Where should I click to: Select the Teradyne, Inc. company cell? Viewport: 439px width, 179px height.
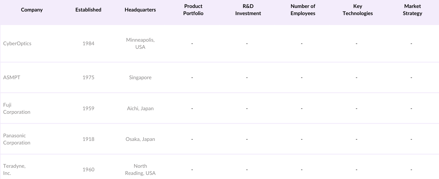pos(14,170)
